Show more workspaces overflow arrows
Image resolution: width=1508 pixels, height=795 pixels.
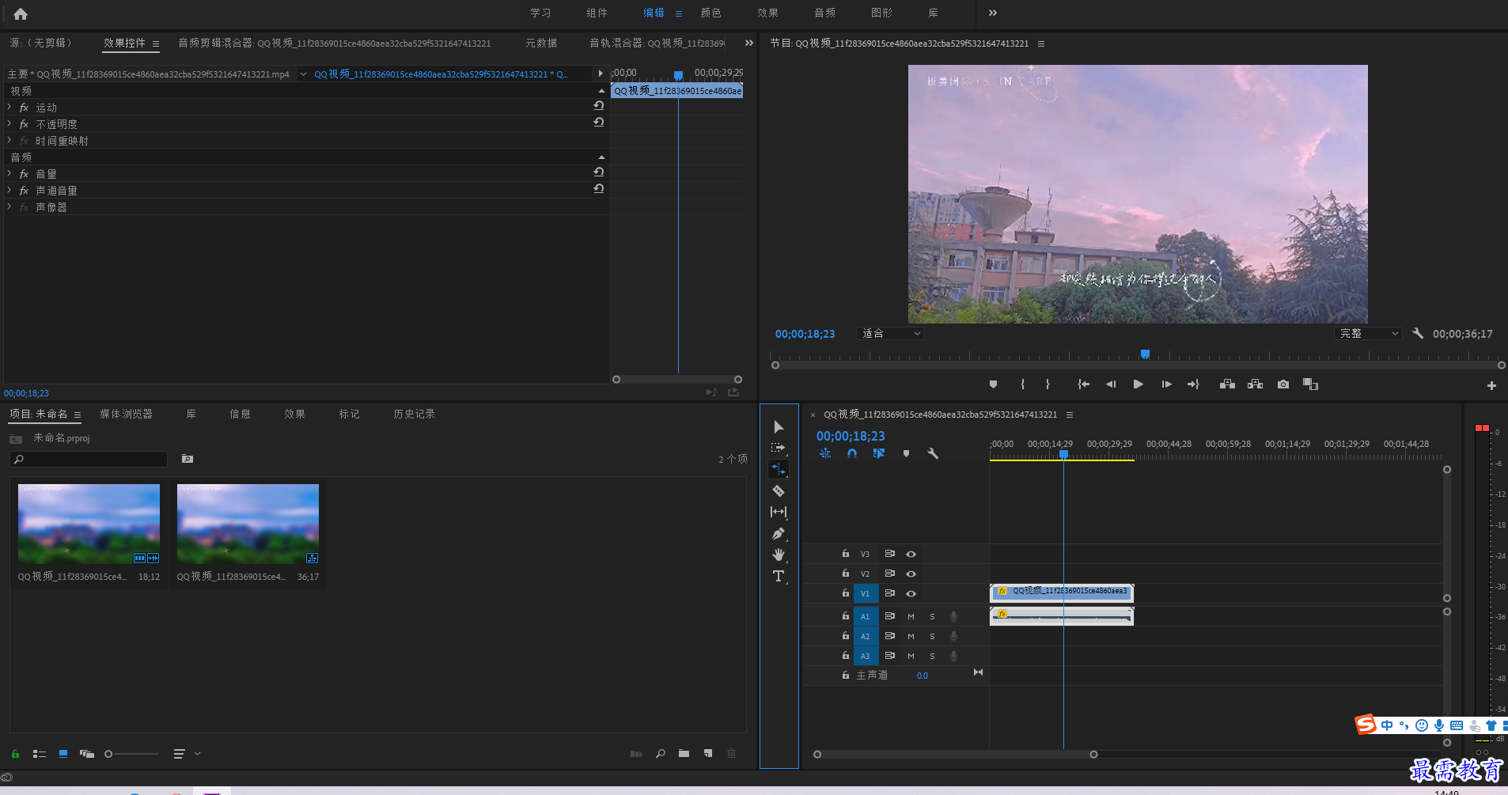993,13
